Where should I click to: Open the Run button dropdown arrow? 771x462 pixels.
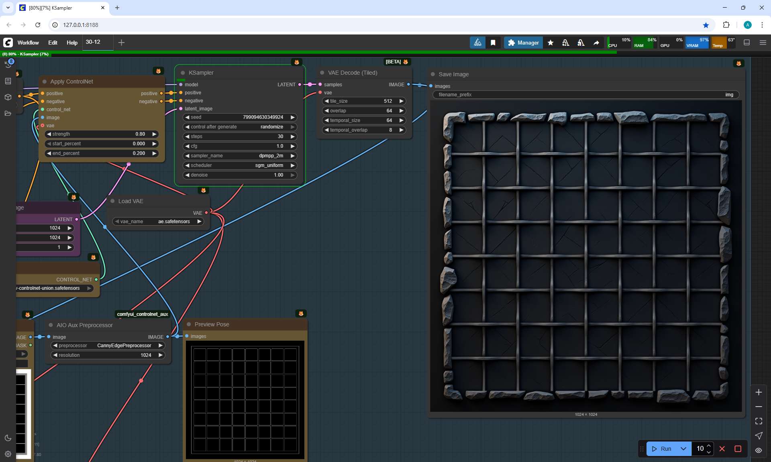tap(683, 449)
